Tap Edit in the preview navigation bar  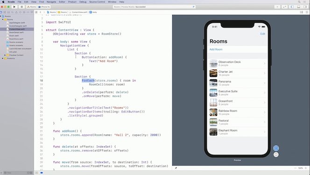pos(262,34)
